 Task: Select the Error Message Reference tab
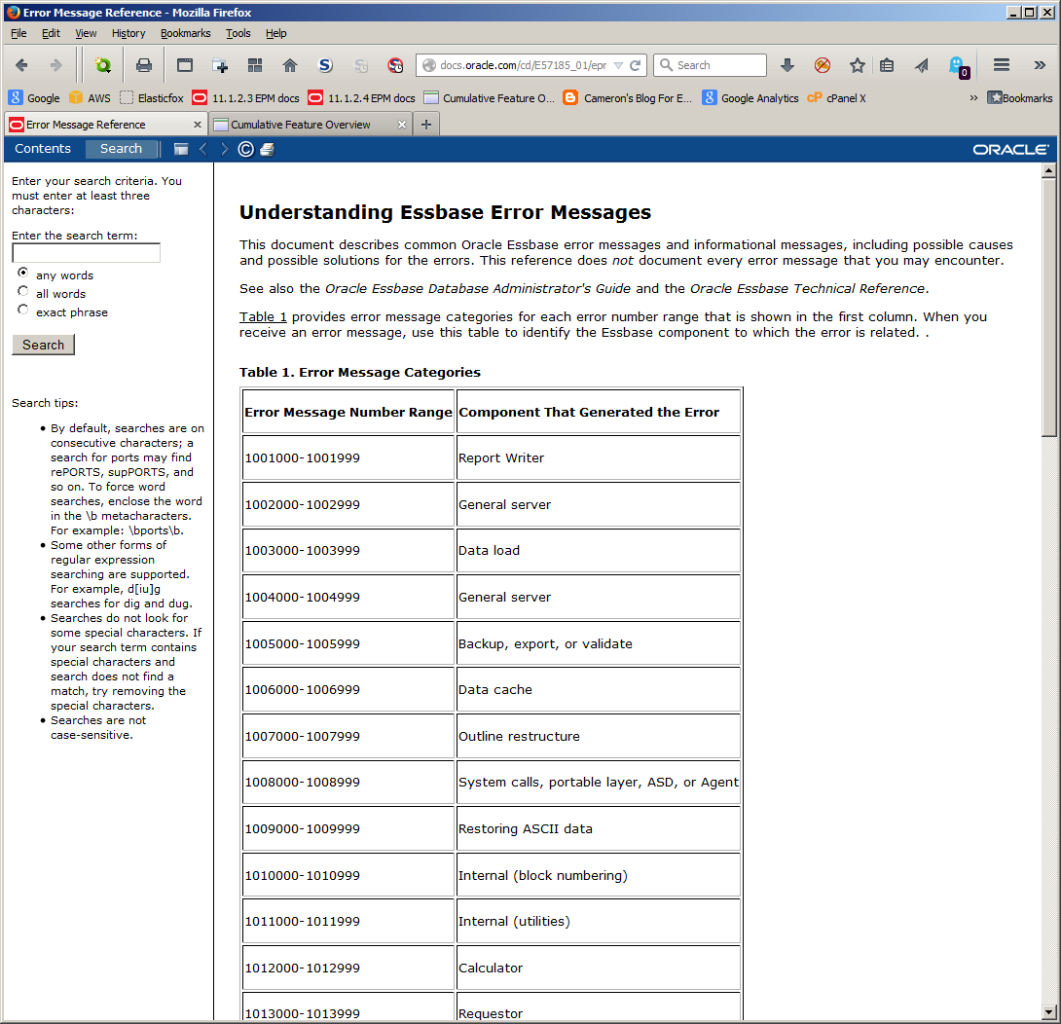point(105,125)
